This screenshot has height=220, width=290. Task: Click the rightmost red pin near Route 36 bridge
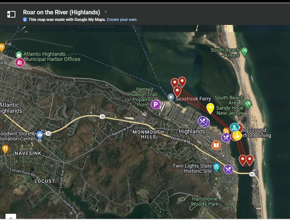pos(250,160)
